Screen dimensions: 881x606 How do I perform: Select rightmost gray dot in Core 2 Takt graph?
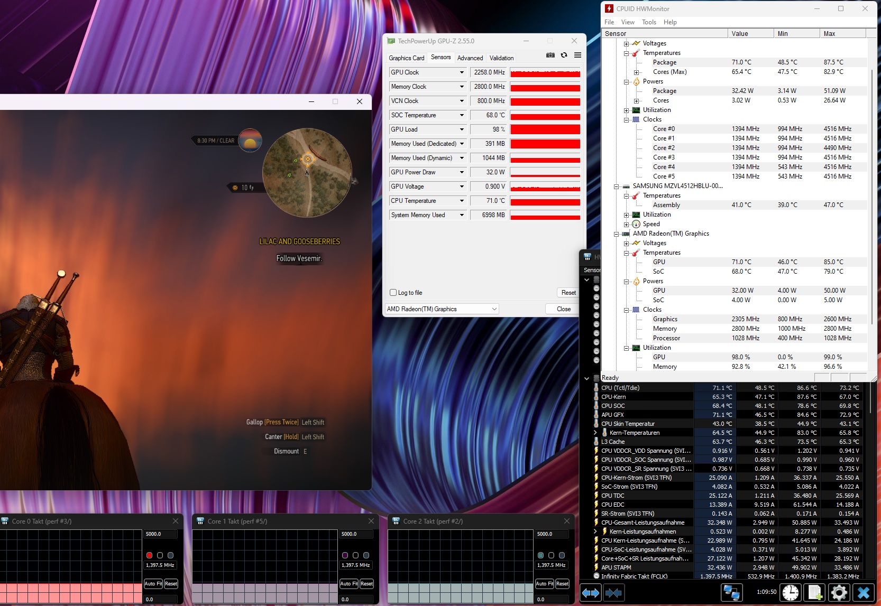click(562, 555)
